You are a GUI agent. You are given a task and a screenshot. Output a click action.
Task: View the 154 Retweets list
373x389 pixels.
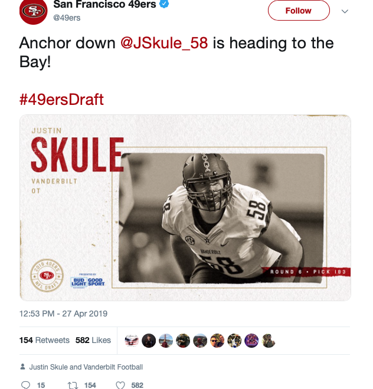[44, 340]
